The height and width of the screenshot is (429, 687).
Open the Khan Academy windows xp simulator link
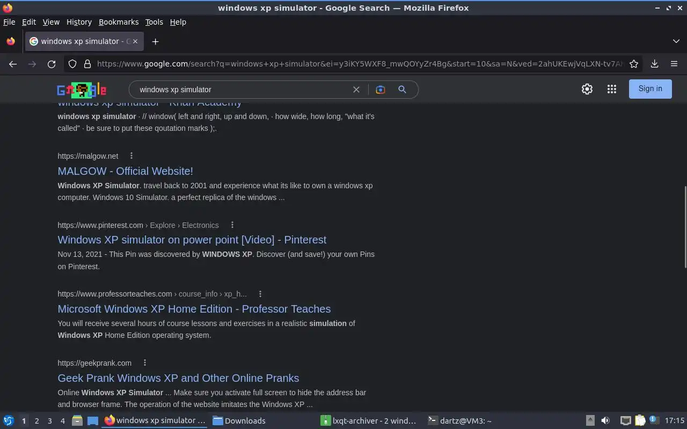(x=150, y=104)
